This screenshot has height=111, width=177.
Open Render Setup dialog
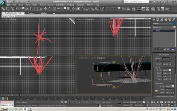coord(158,9)
